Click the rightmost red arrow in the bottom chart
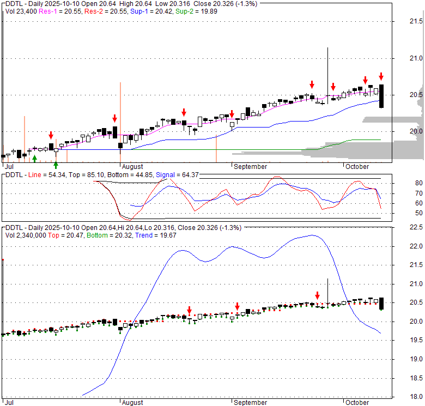Viewport: 425px width, 406px height. pyautogui.click(x=317, y=295)
